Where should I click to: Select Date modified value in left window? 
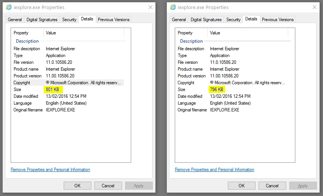click(x=66, y=96)
